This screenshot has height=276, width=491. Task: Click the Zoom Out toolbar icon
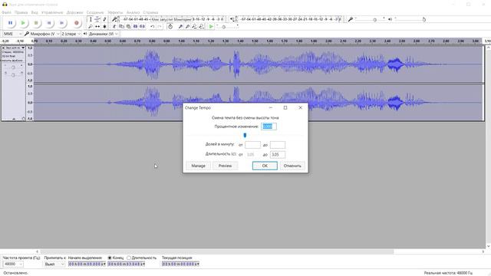pos(187,27)
